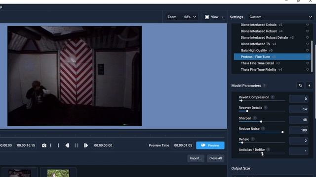
Task: Click the Preview button
Action: coord(210,146)
